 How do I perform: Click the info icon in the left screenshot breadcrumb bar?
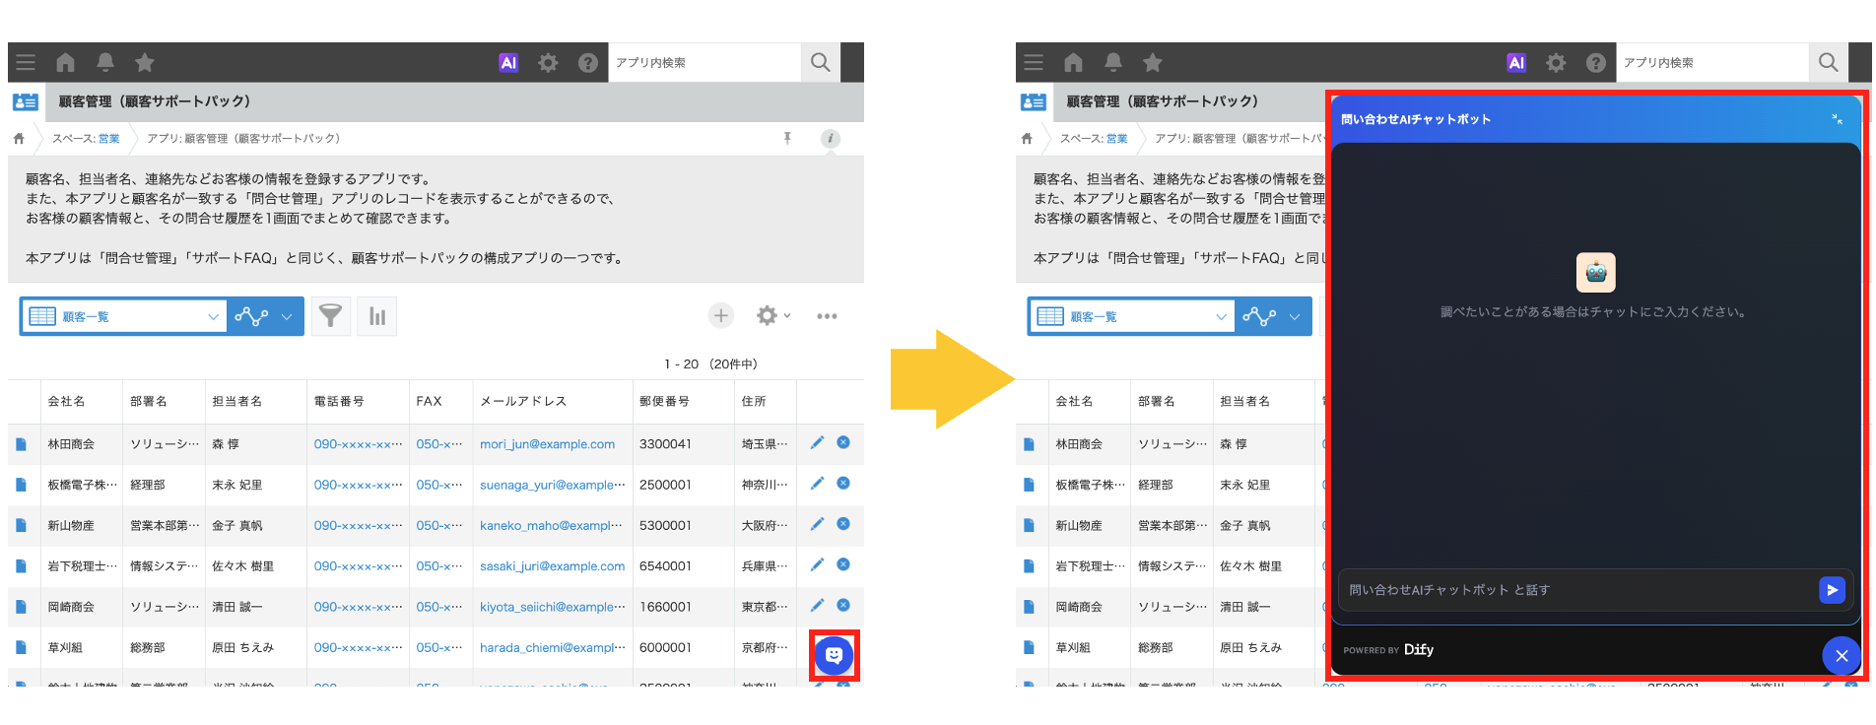coord(831,139)
